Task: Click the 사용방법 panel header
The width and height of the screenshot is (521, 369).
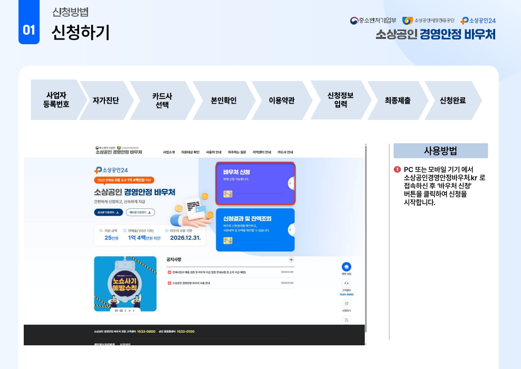Action: click(441, 151)
